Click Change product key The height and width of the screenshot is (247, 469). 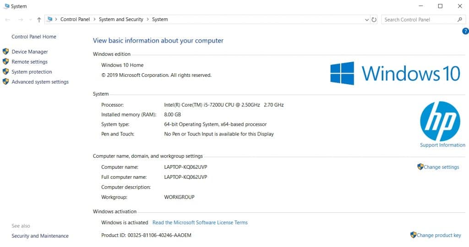[x=438, y=235]
